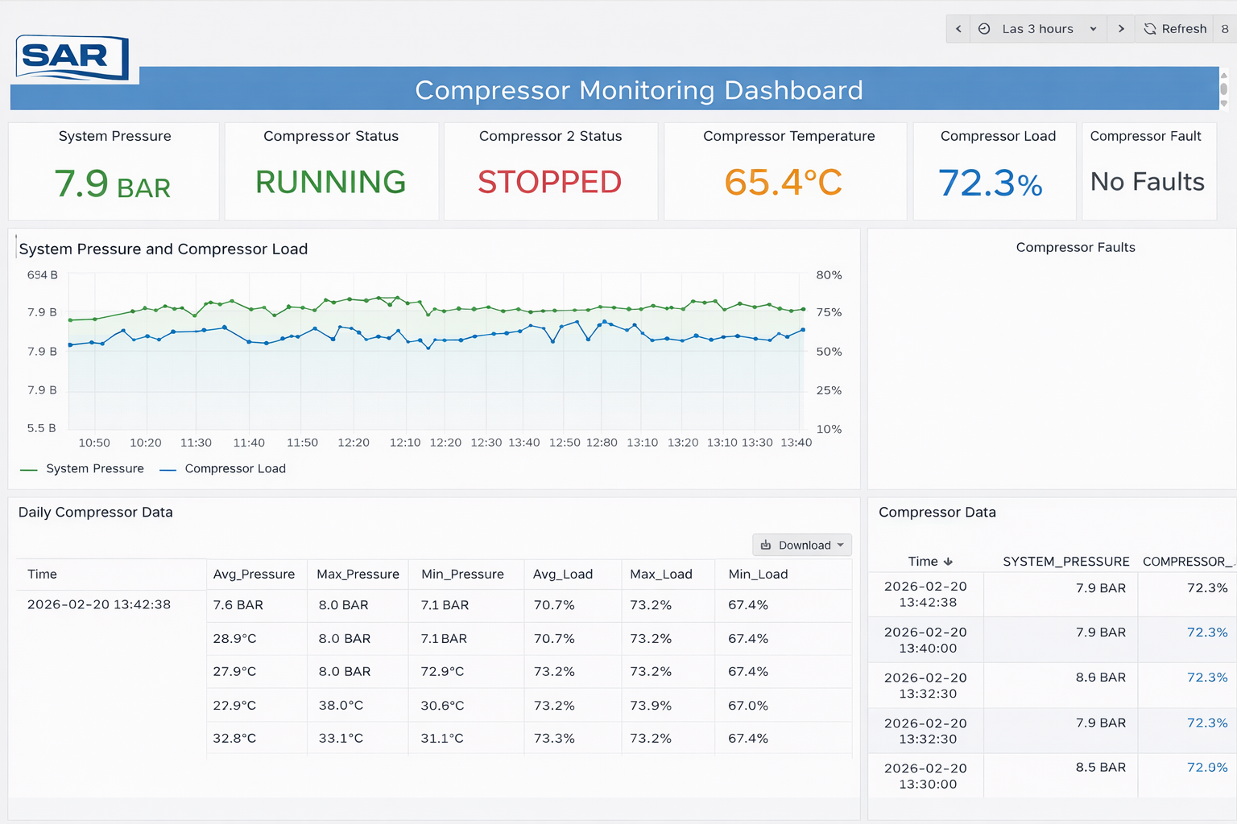Sort by Avg_Pressure column header
Screen dimensions: 1237x824
click(254, 575)
